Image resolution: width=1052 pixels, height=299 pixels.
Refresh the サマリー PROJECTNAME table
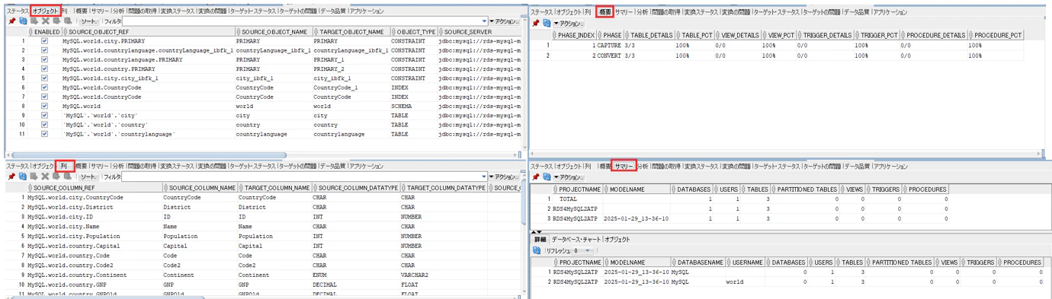pos(546,177)
